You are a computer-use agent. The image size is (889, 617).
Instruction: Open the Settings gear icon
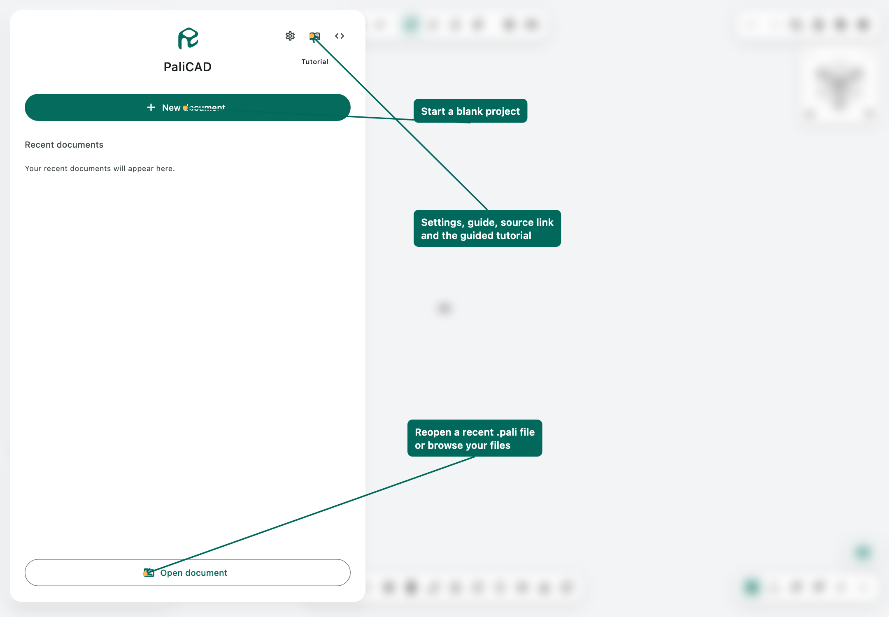[290, 36]
